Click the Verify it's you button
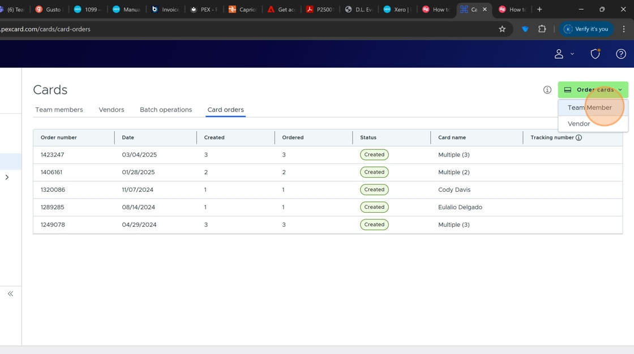Image resolution: width=634 pixels, height=354 pixels. pyautogui.click(x=586, y=29)
